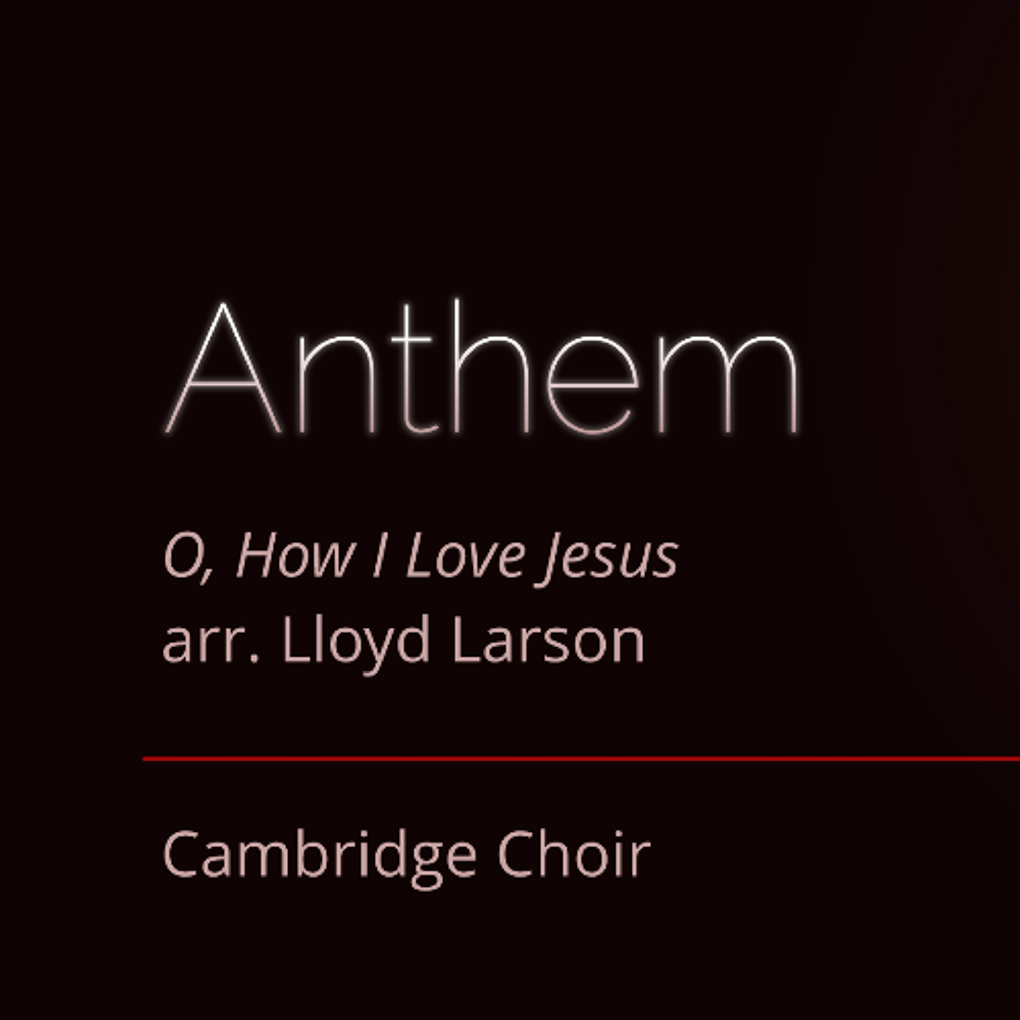This screenshot has height=1020, width=1020.
Task: Click the first n in Anthem
Action: click(x=336, y=384)
